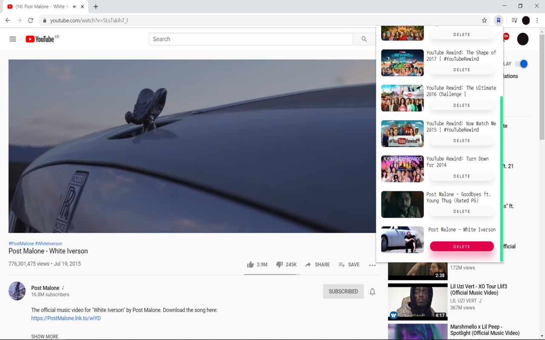This screenshot has height=340, width=545.
Task: Open Rewind 2015 thumbnail in popup
Action: (x=402, y=133)
